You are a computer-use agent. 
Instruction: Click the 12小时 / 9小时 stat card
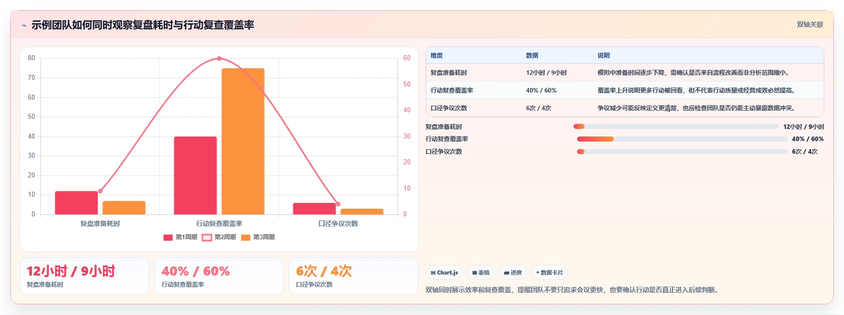(x=84, y=276)
